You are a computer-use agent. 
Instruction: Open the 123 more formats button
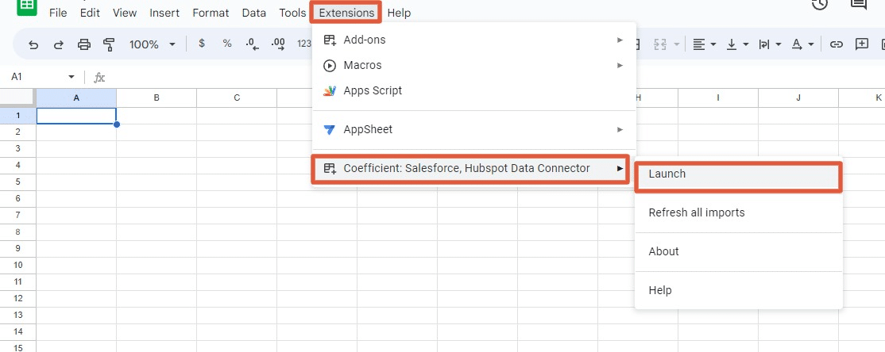click(304, 44)
